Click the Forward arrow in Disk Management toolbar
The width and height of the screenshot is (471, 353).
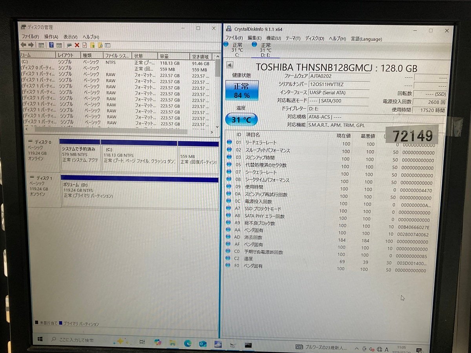[31, 45]
